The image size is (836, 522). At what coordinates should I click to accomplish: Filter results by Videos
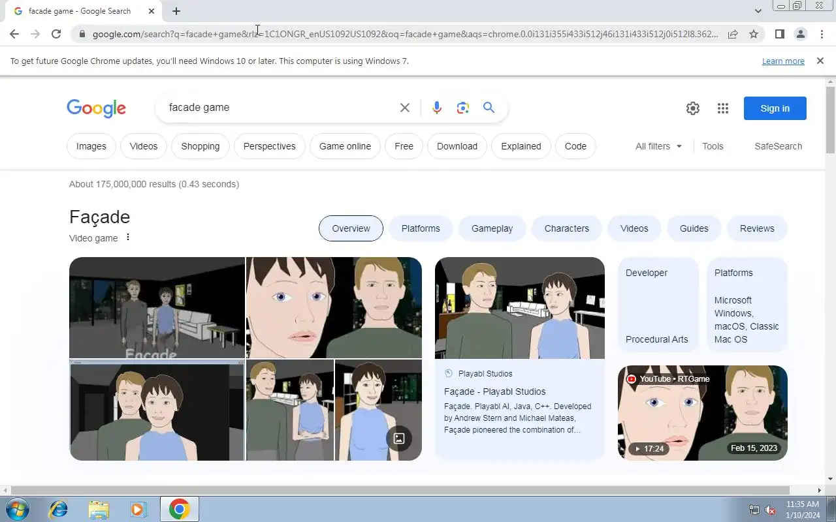click(144, 146)
